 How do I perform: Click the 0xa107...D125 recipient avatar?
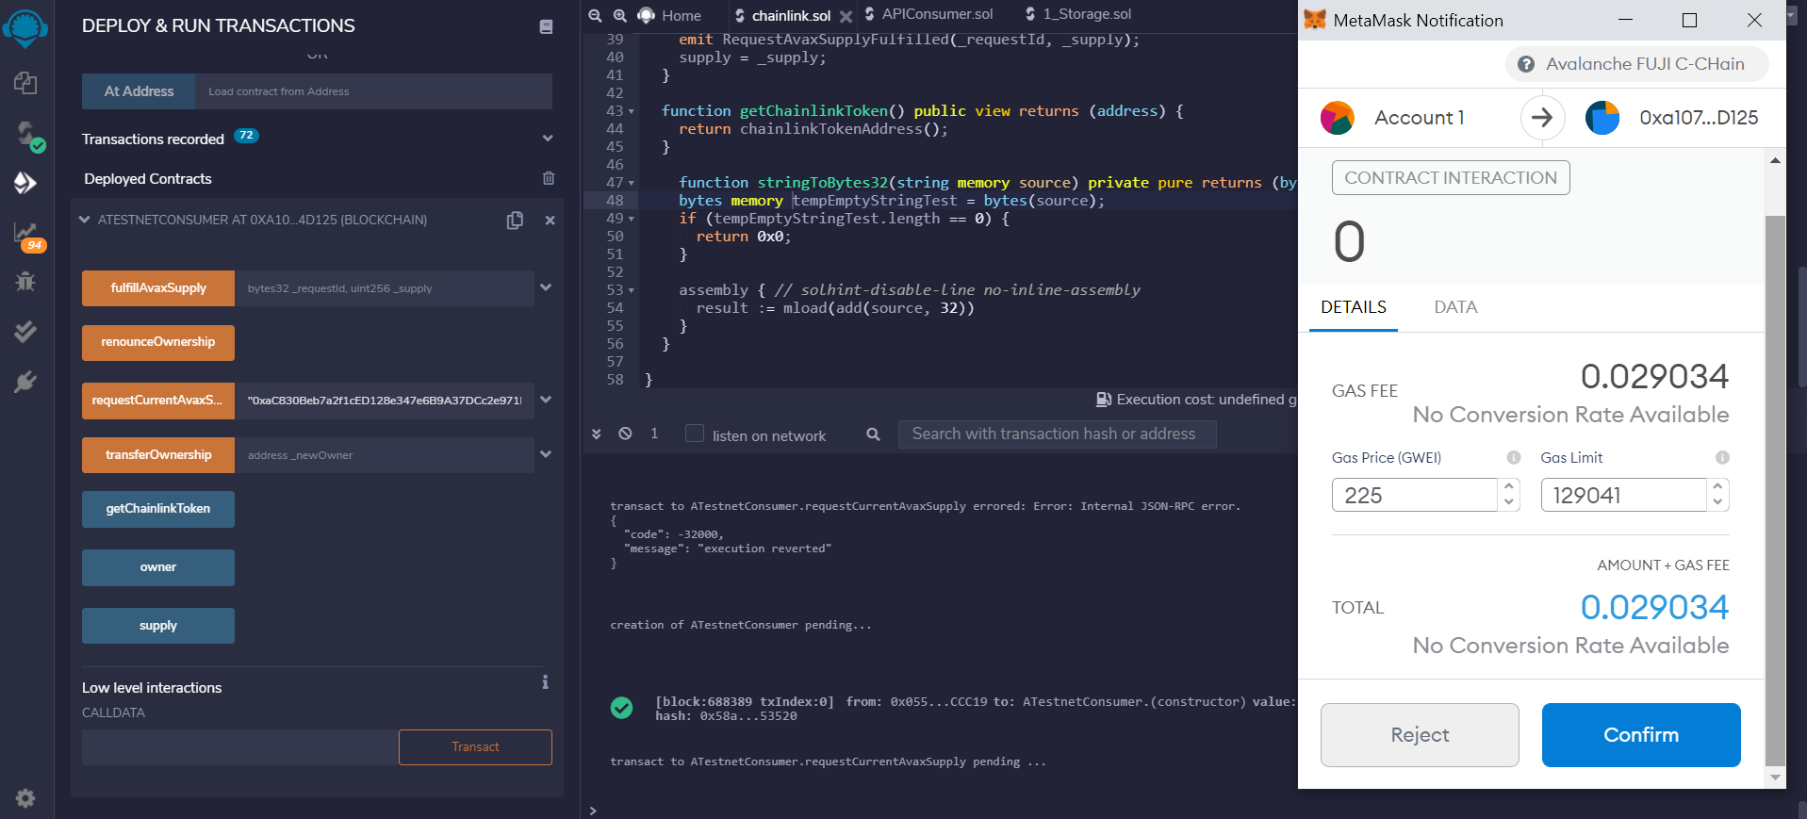click(1602, 118)
